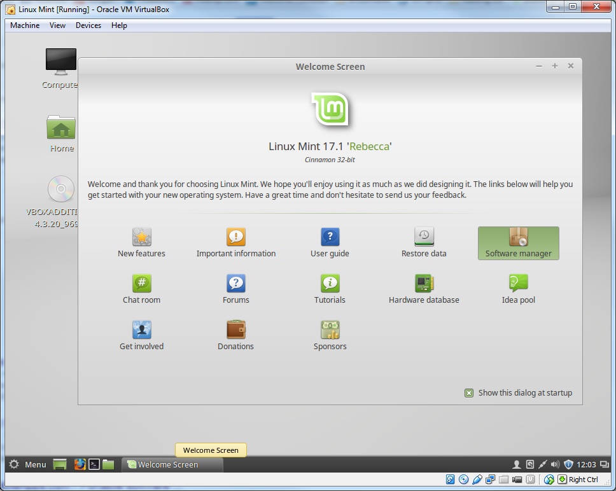
Task: Open the update manager shield icon
Action: point(568,465)
